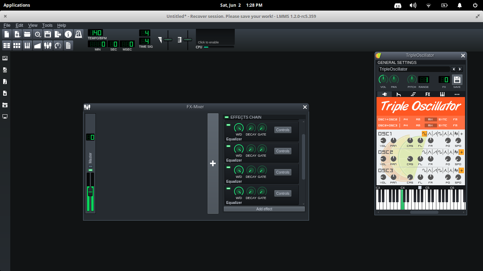The image size is (483, 271).
Task: Export the current project icon
Action: tap(58, 34)
